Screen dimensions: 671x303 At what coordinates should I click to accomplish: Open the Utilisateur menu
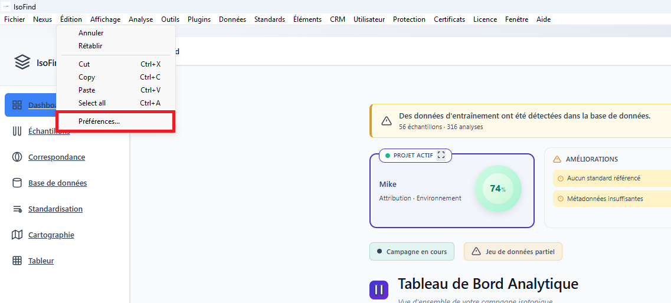369,19
